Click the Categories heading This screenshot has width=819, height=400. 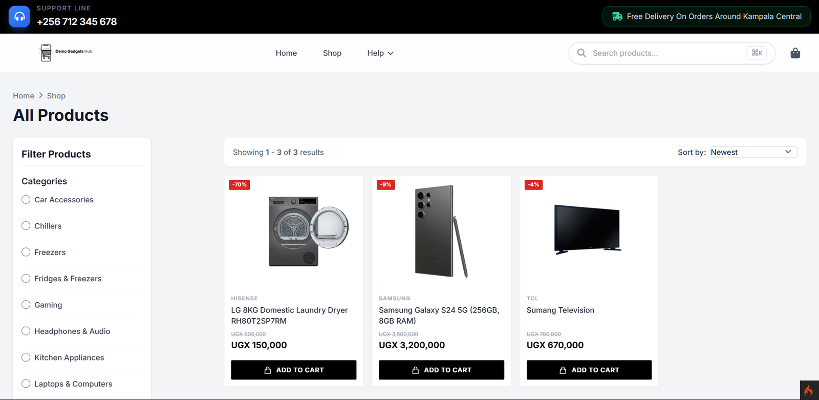[44, 181]
